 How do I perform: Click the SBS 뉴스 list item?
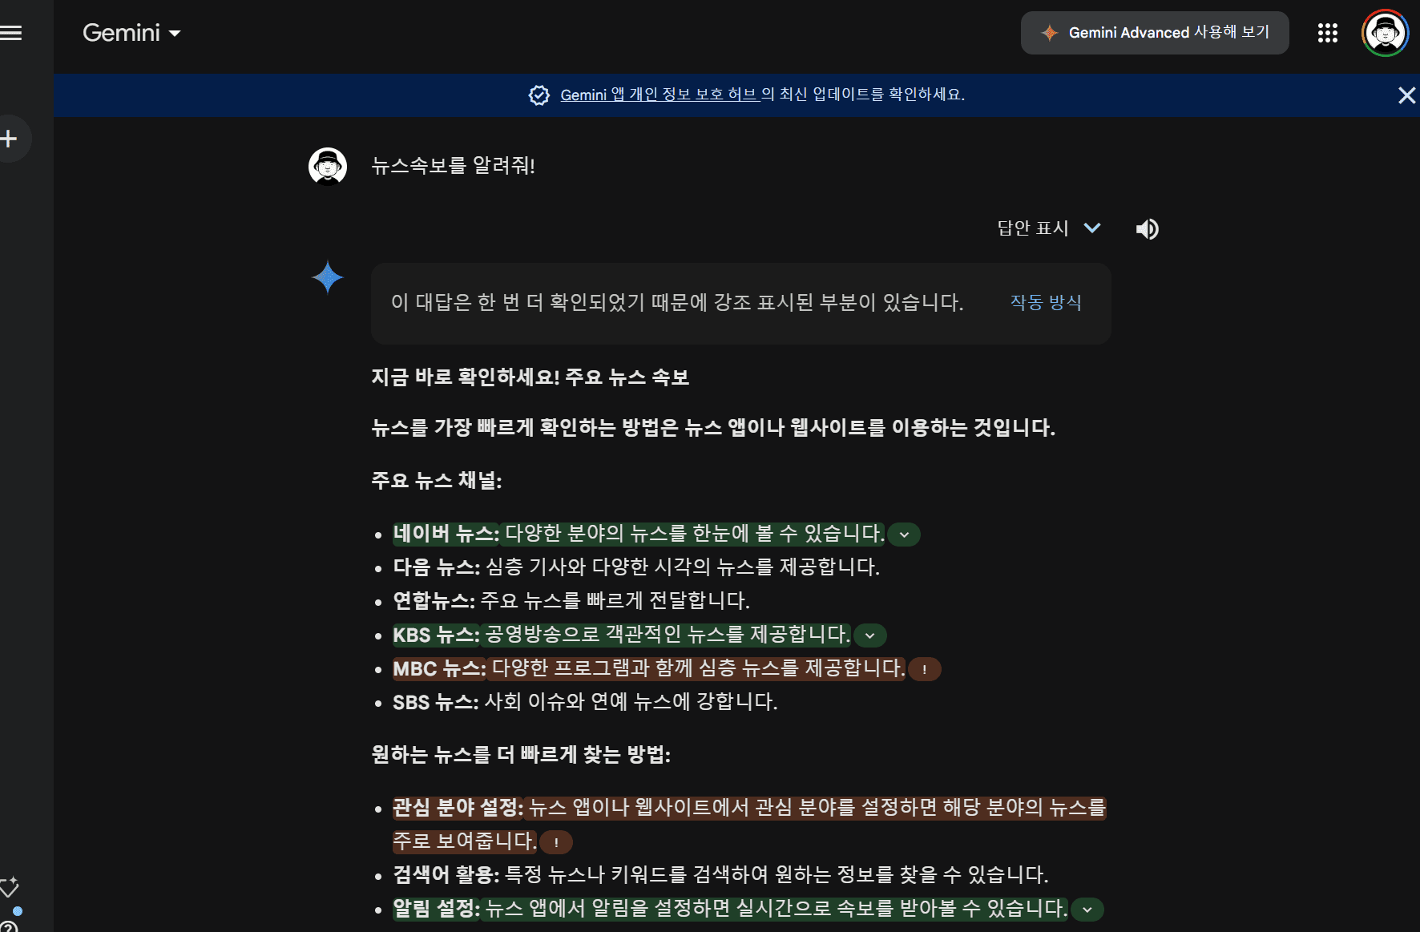tap(585, 702)
